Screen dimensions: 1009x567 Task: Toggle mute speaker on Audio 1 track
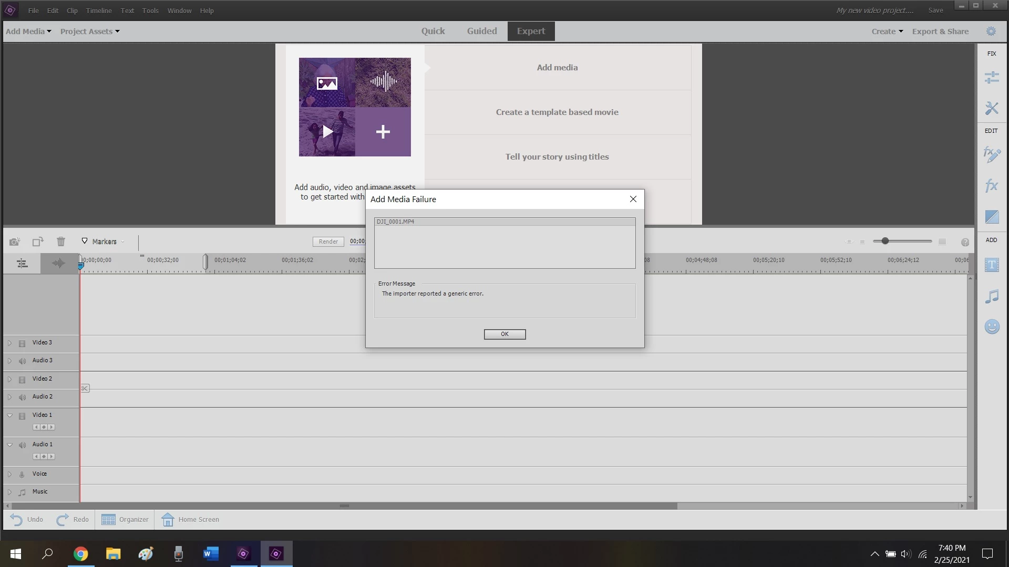point(22,445)
